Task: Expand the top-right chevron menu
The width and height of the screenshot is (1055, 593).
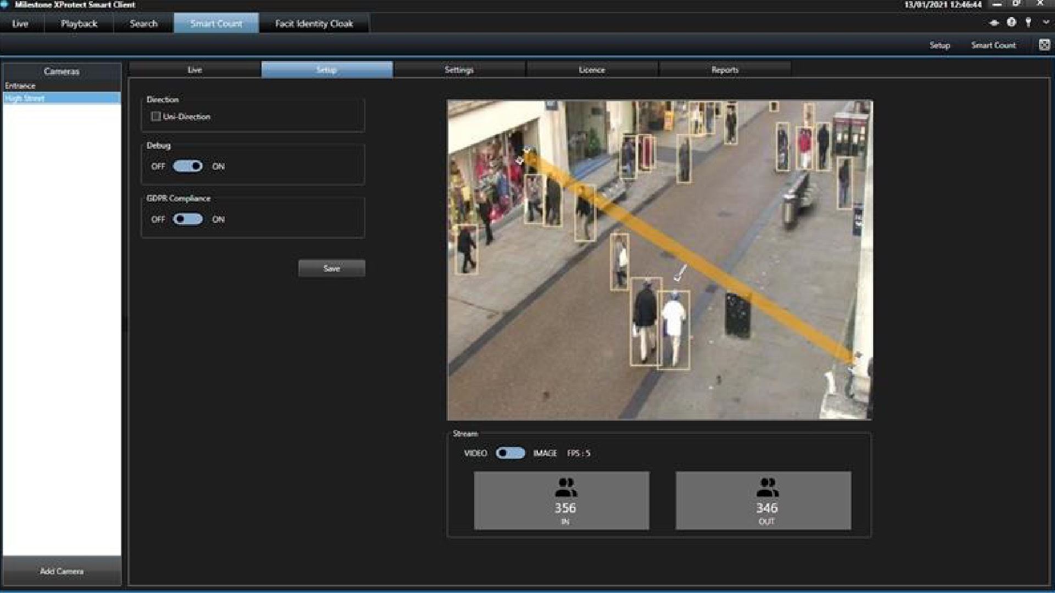Action: (x=1046, y=23)
